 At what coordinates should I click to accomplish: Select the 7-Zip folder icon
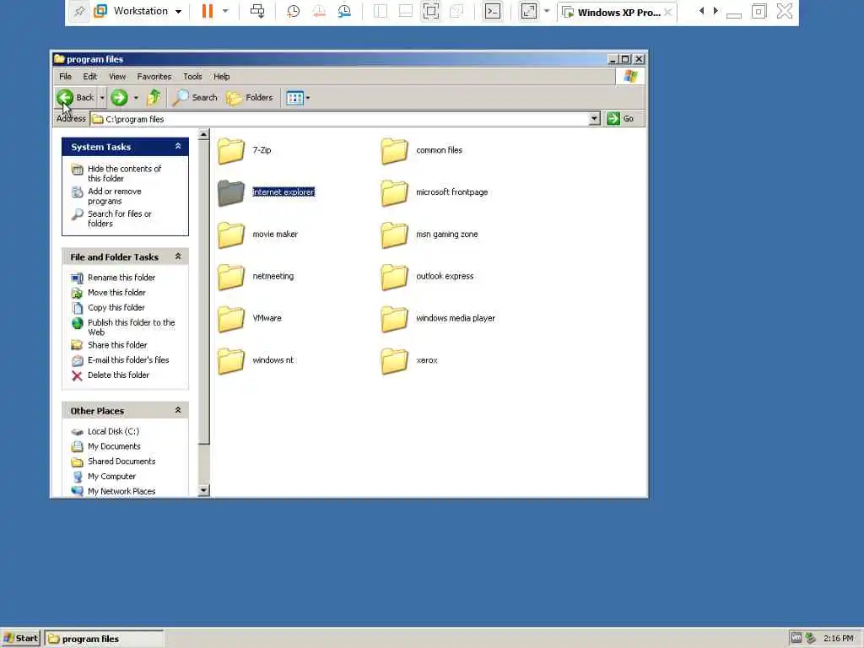(x=231, y=150)
